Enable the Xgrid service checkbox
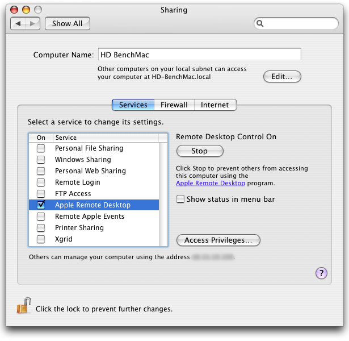Viewport: 349px width, 341px height. point(41,239)
